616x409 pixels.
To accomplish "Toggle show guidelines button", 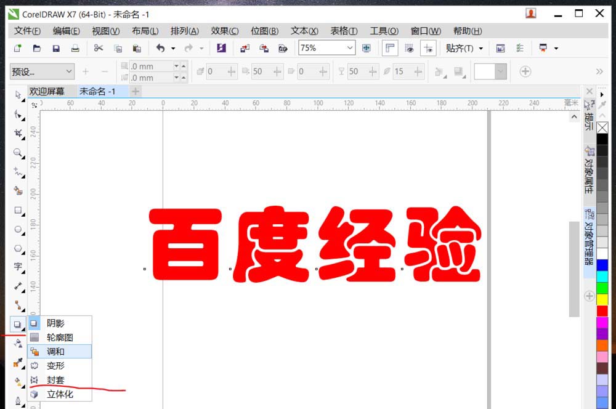I will pos(428,48).
